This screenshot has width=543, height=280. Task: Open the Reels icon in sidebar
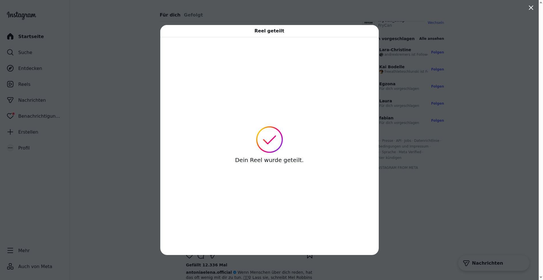(10, 84)
